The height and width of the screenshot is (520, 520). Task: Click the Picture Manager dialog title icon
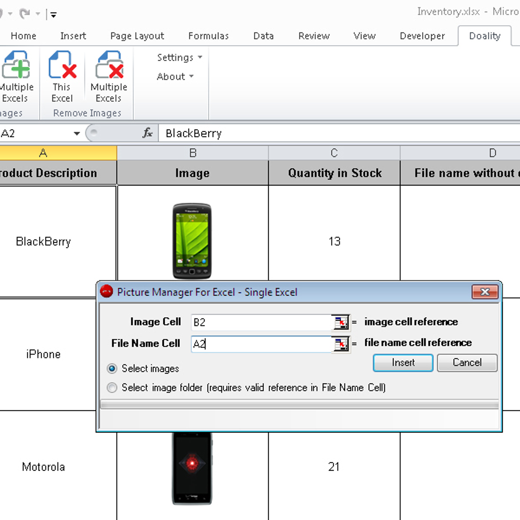coord(106,292)
